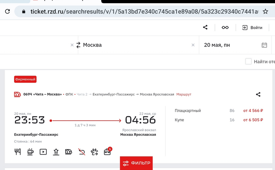The height and width of the screenshot is (170, 275).
Task: Reload the page with browser refresh icon
Action: pos(7,11)
